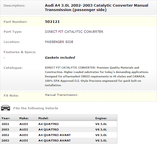Click V6 3.0L engine in last row
157x155 pixels.
(x=101, y=140)
